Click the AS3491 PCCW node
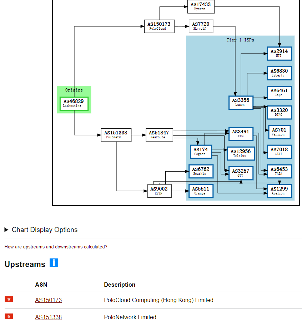The width and height of the screenshot is (302, 321). pos(241,134)
